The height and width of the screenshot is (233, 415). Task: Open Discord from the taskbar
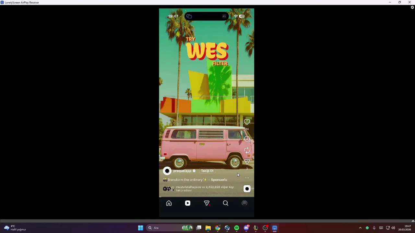click(x=246, y=228)
